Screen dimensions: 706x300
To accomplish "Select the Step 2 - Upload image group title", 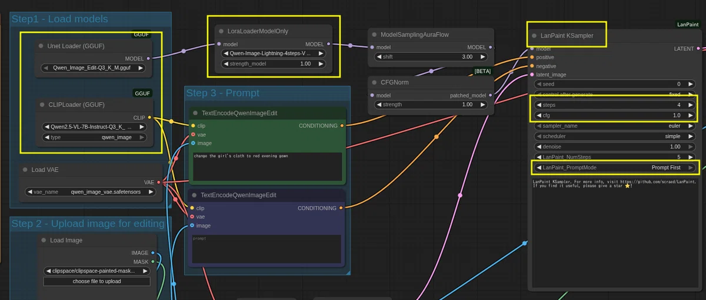I will click(x=88, y=224).
